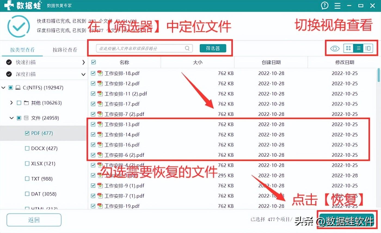Uncheck the PDF (477) checkbox

(x=27, y=133)
